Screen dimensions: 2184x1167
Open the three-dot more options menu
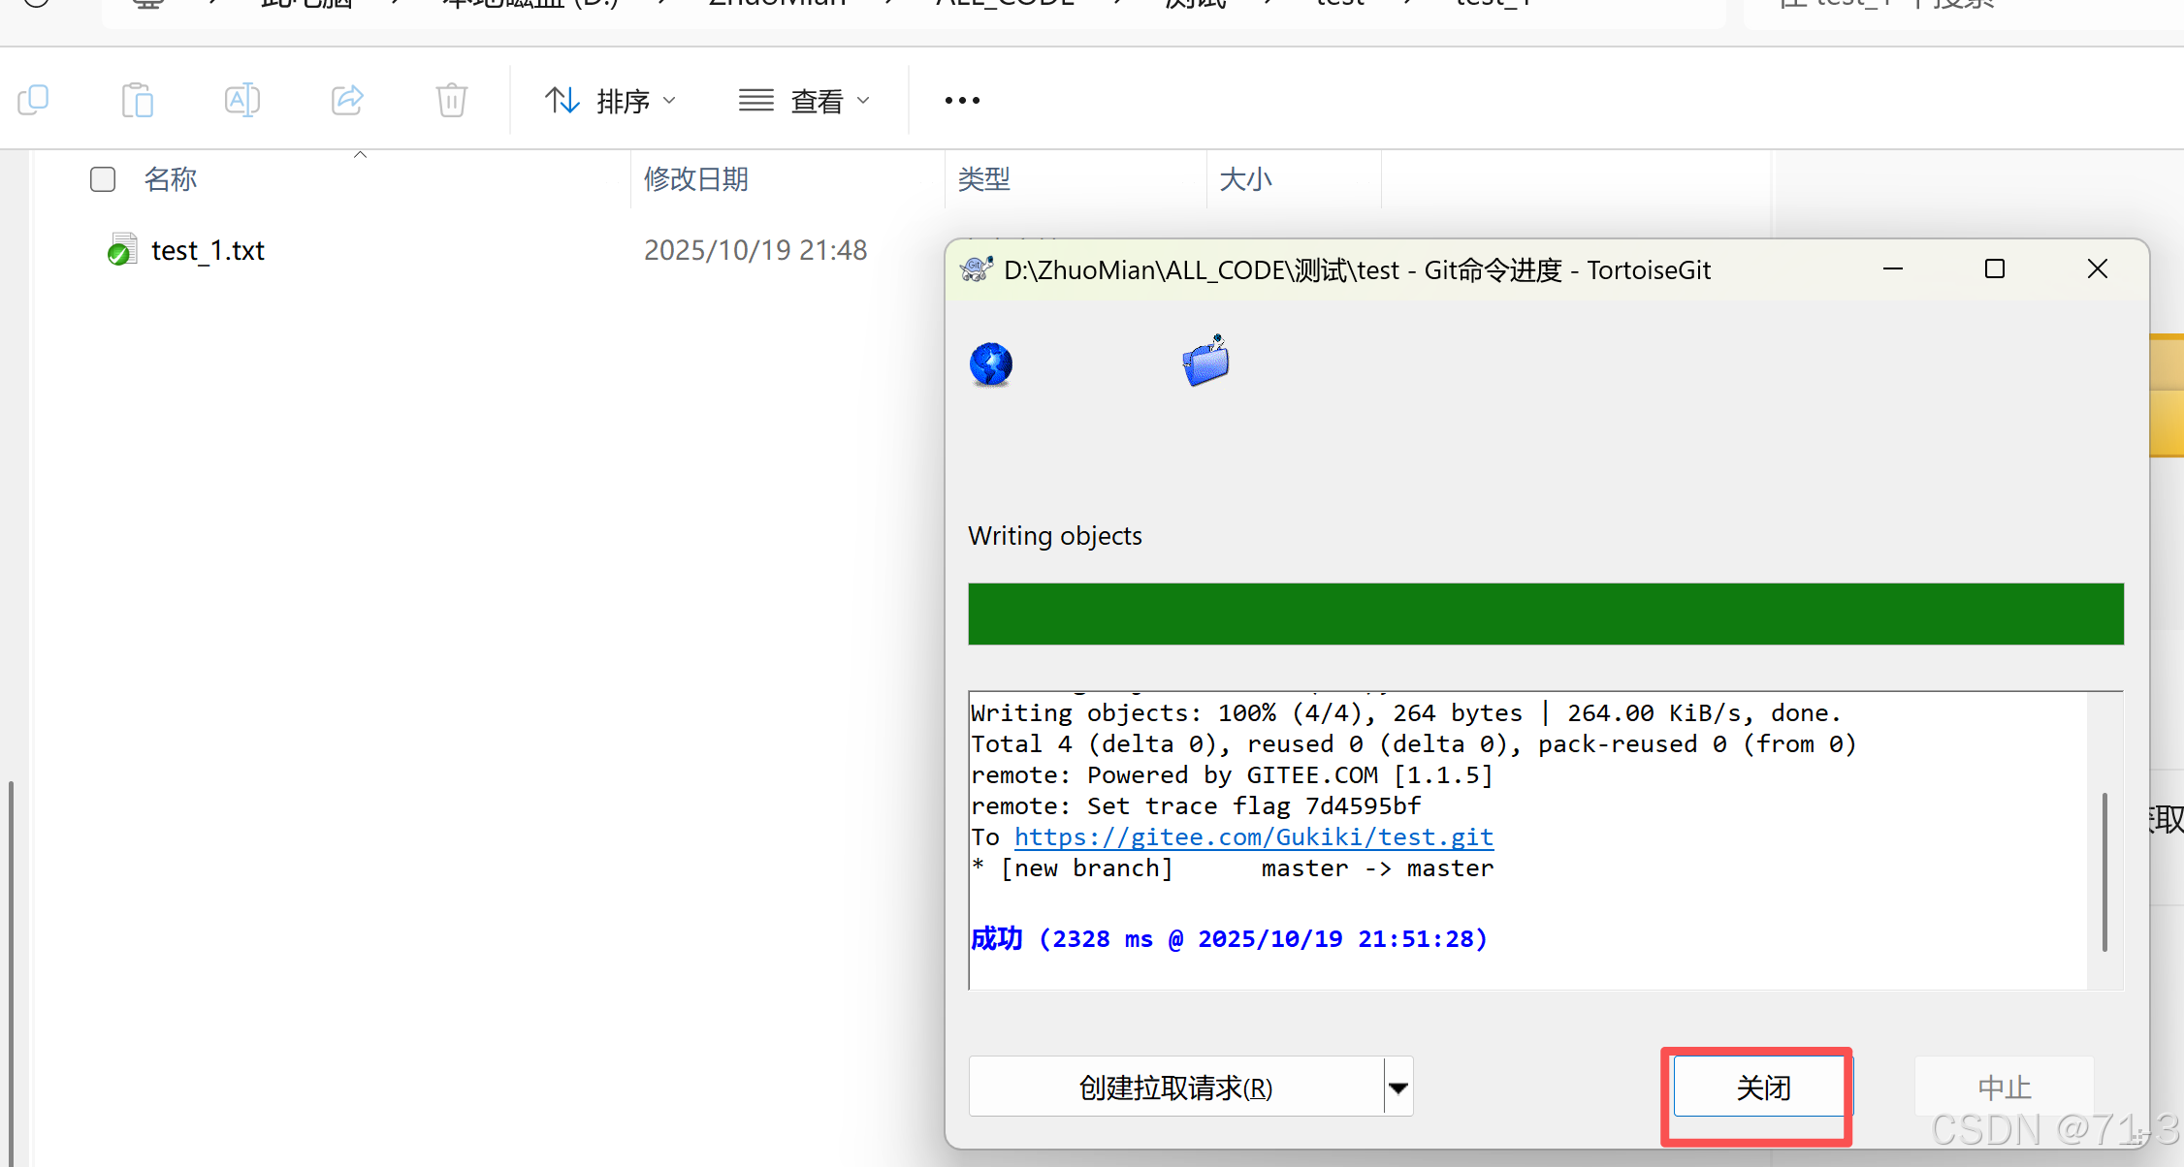tap(962, 100)
